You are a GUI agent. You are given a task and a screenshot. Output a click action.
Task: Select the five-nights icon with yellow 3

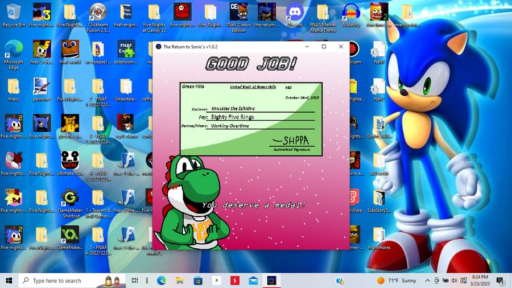[x=42, y=15]
